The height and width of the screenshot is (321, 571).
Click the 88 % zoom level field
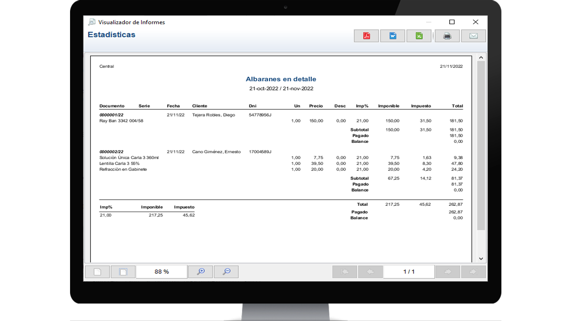coord(161,271)
